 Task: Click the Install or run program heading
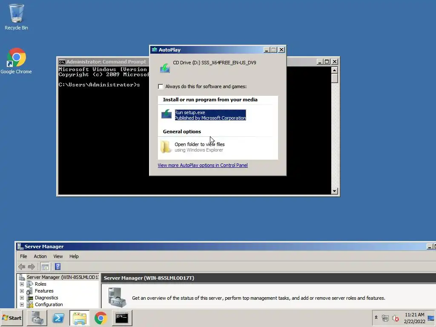point(210,100)
